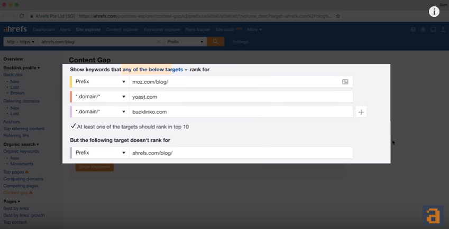Open Competing pages in sidebar

[x=21, y=186]
